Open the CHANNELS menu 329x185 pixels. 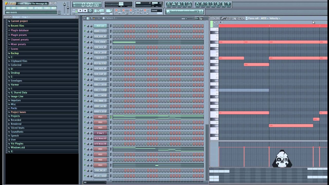[22, 8]
